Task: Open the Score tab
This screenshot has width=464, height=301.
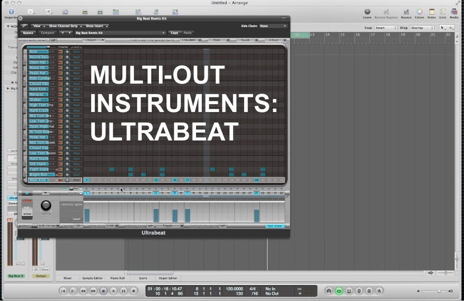Action: click(x=143, y=278)
